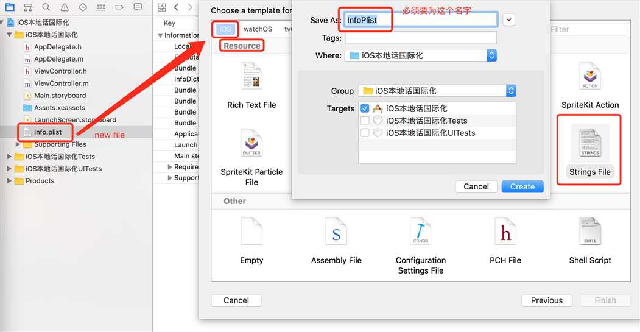Select the Configuration Settings File template
640x332 pixels.
click(x=420, y=246)
